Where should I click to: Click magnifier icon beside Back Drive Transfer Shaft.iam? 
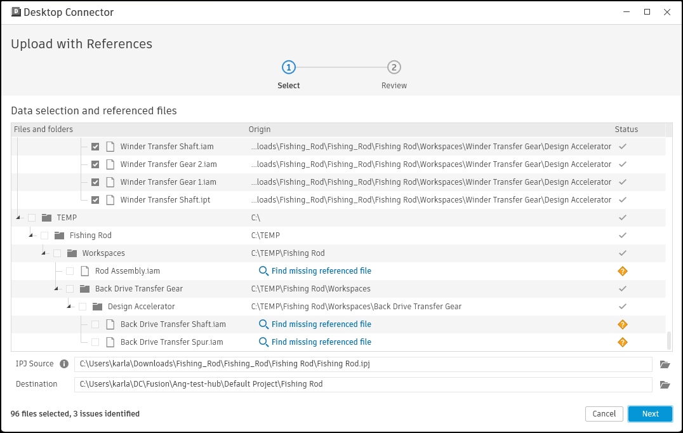pyautogui.click(x=263, y=324)
